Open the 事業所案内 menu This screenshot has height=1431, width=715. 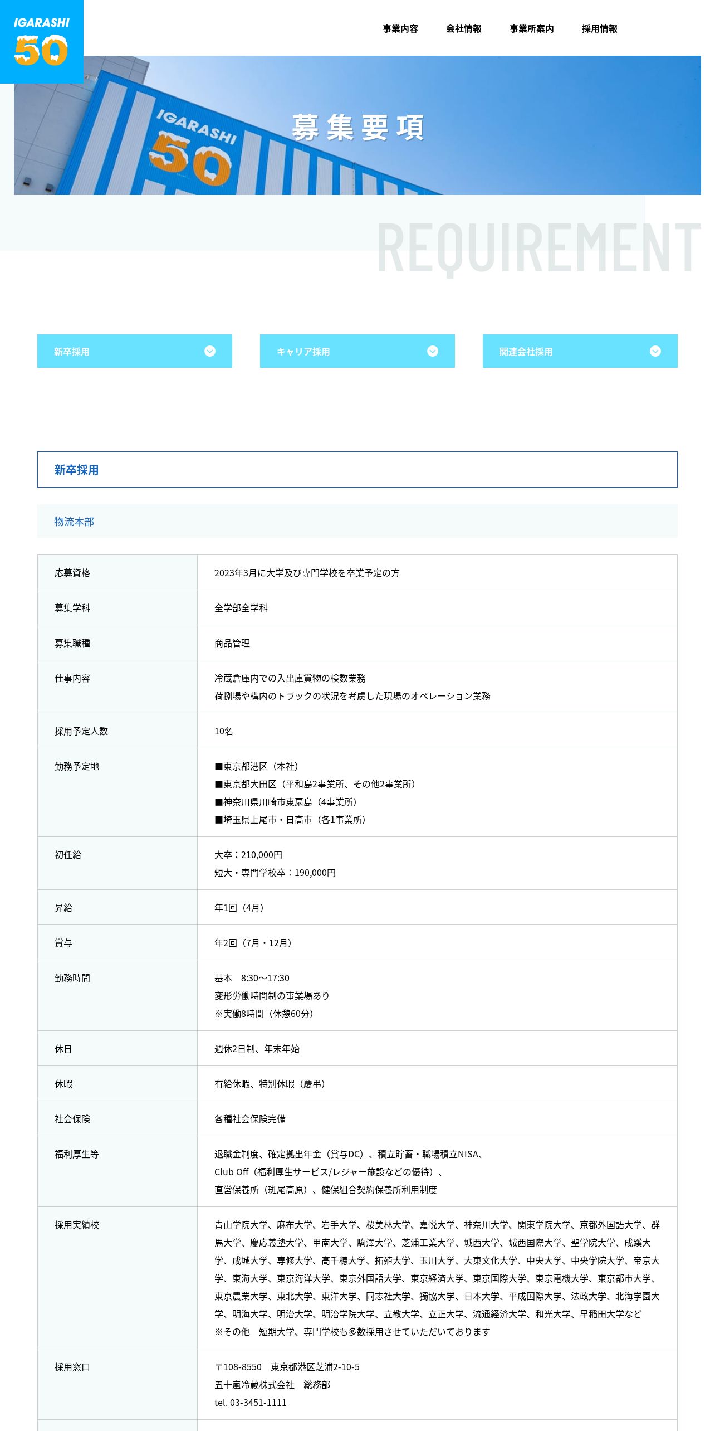[x=532, y=28]
